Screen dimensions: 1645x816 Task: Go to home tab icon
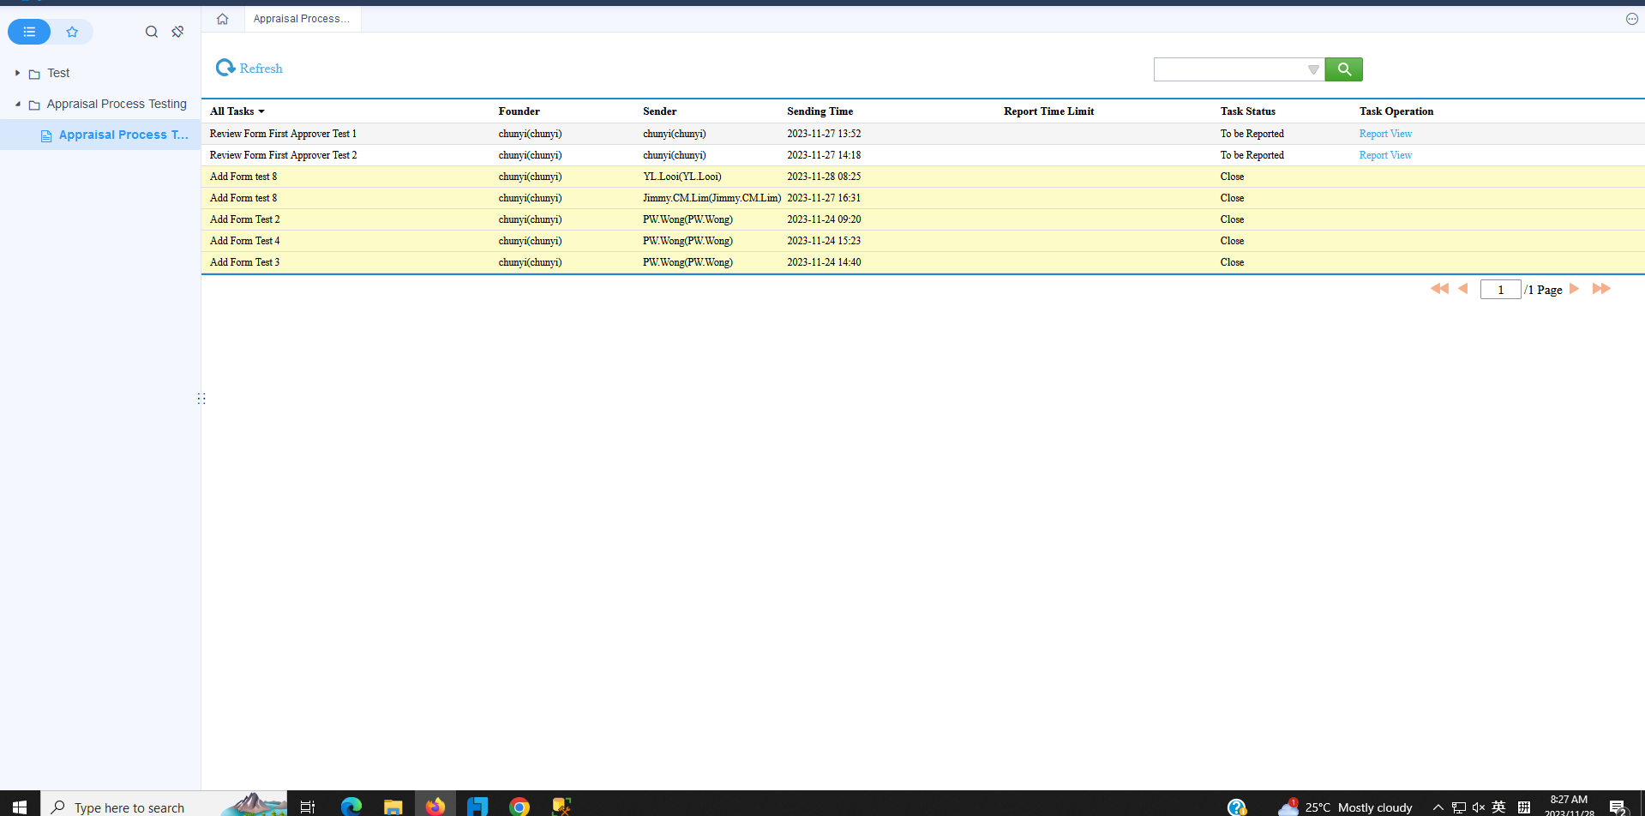click(x=222, y=19)
